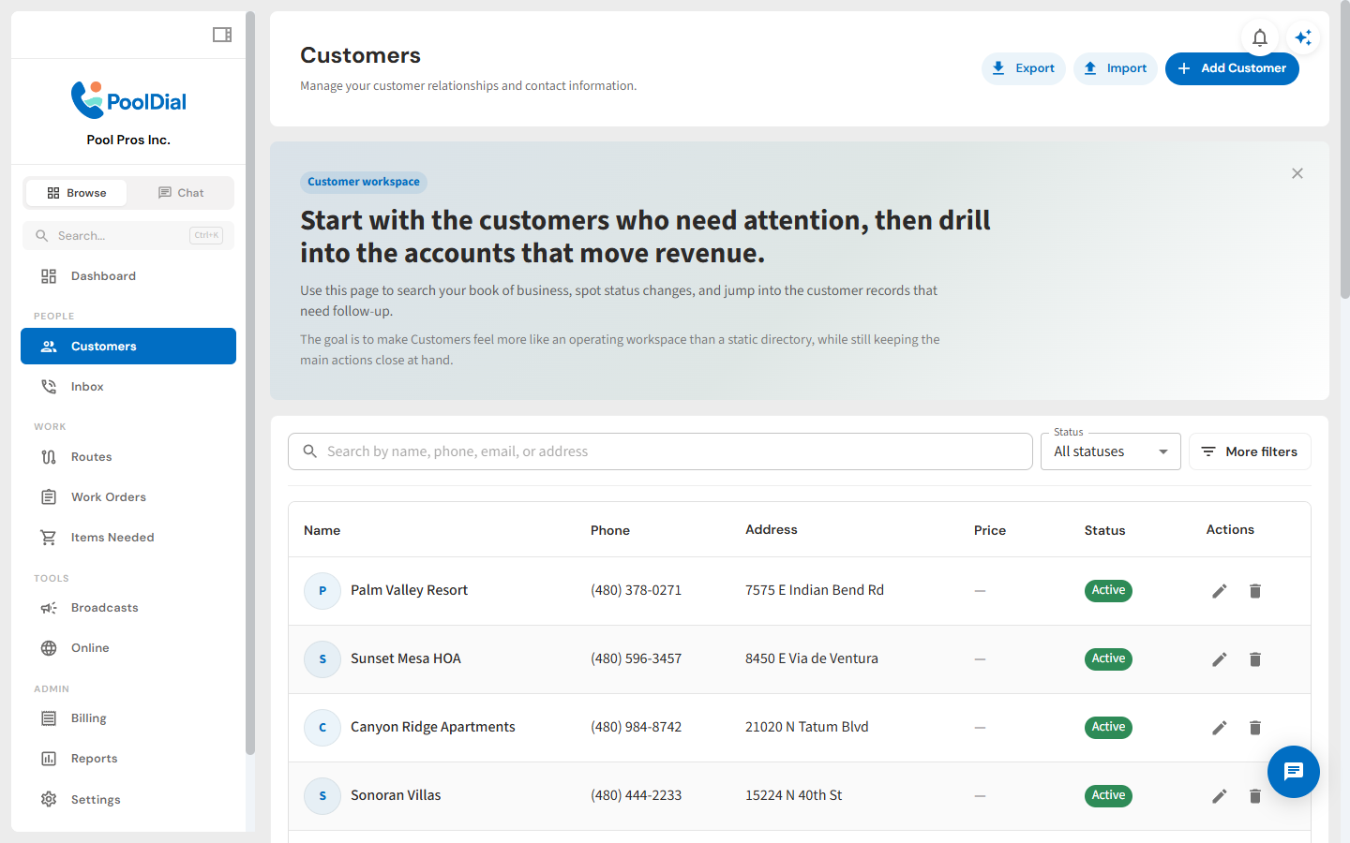Delete Palm Valley Resort with trash icon

pos(1255,591)
